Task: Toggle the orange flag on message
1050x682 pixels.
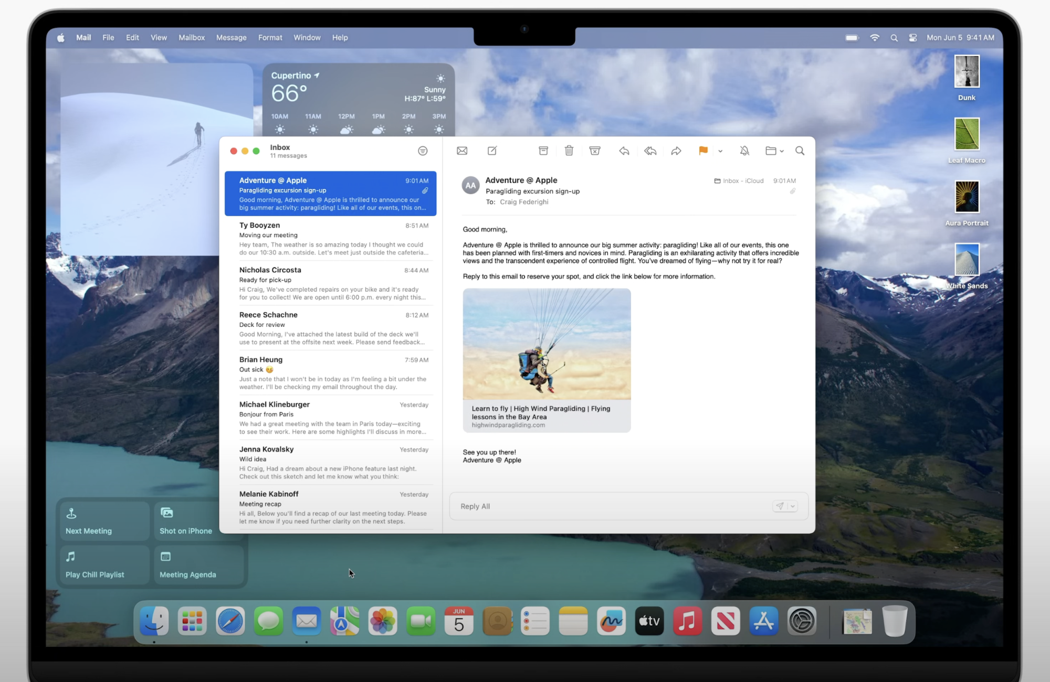Action: (x=703, y=151)
